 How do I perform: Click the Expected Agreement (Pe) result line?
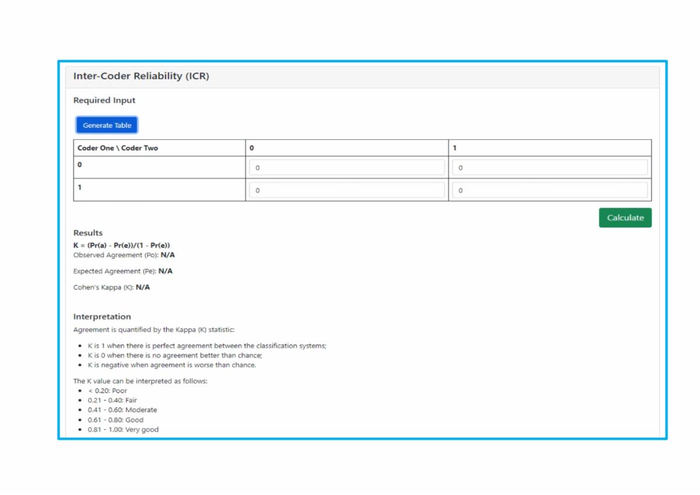click(x=123, y=271)
